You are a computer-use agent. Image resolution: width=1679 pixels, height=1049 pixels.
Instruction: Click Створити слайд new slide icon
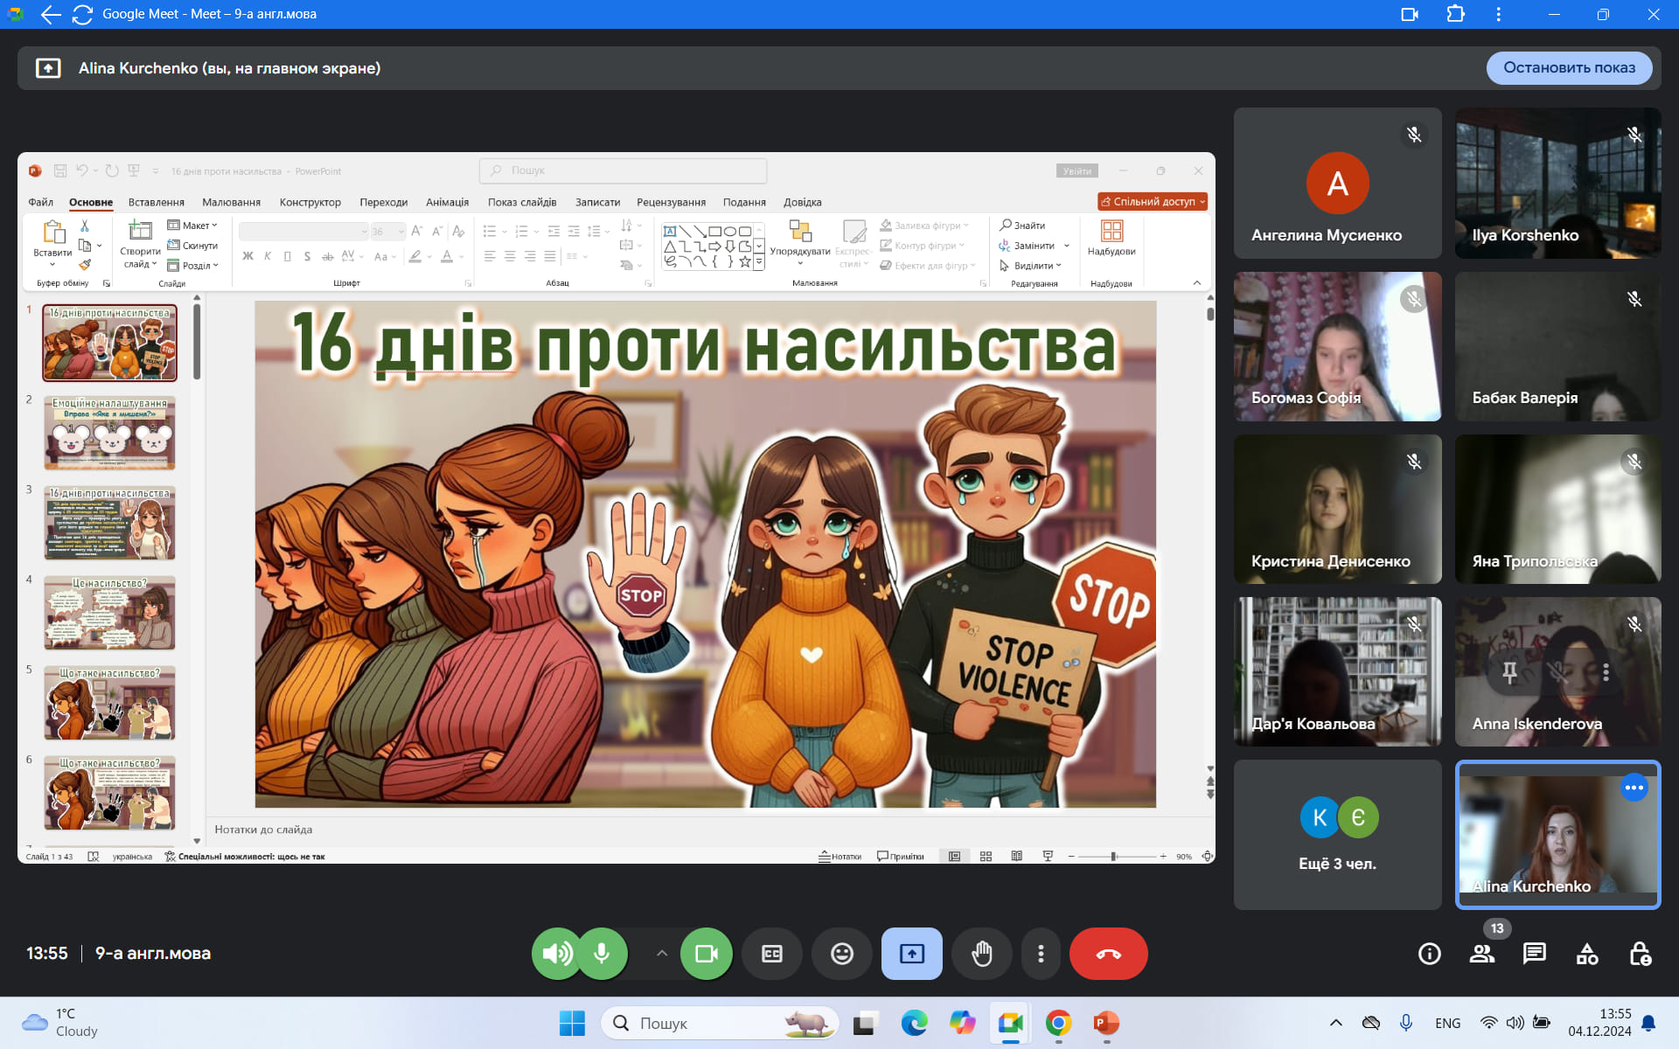coord(140,231)
